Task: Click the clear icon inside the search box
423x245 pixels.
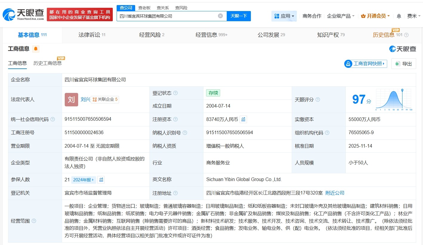Action: (x=220, y=16)
